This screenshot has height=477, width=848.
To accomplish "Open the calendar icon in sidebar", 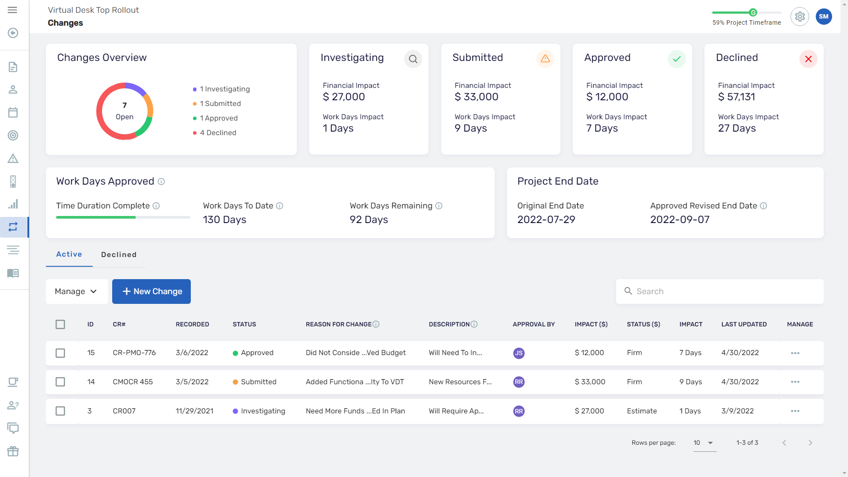I will coord(13,113).
